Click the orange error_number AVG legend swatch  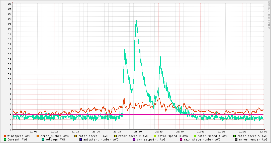[x=38, y=136]
